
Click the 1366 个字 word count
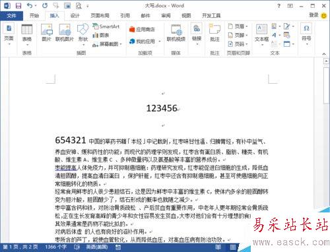coord(56,247)
